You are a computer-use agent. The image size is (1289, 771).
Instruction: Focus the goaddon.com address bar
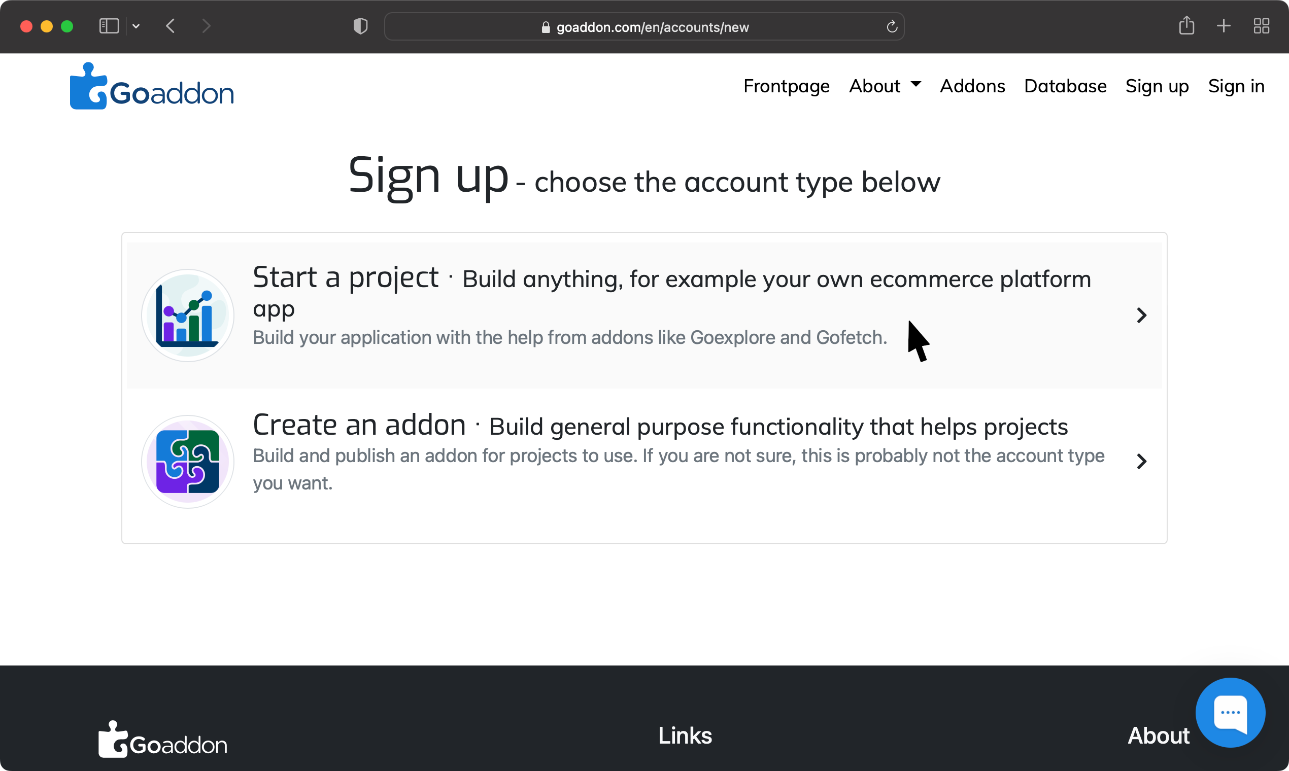click(644, 26)
